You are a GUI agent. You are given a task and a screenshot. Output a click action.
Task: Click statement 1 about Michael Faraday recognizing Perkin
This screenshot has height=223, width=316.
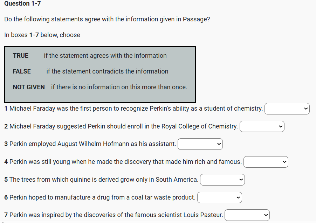(x=134, y=109)
